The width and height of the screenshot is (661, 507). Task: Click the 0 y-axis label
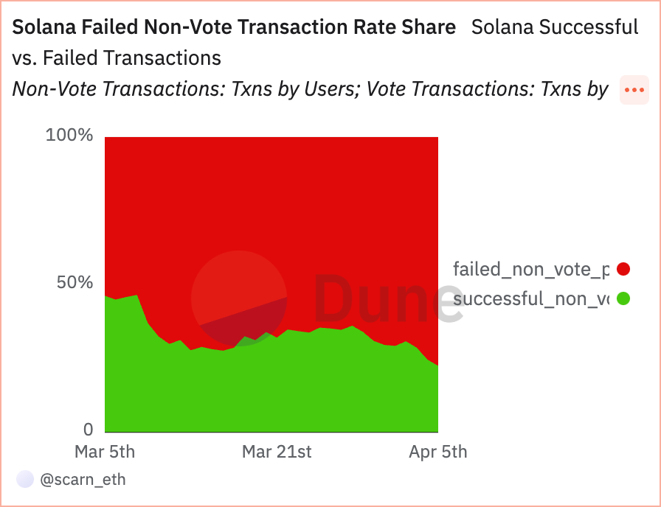88,430
